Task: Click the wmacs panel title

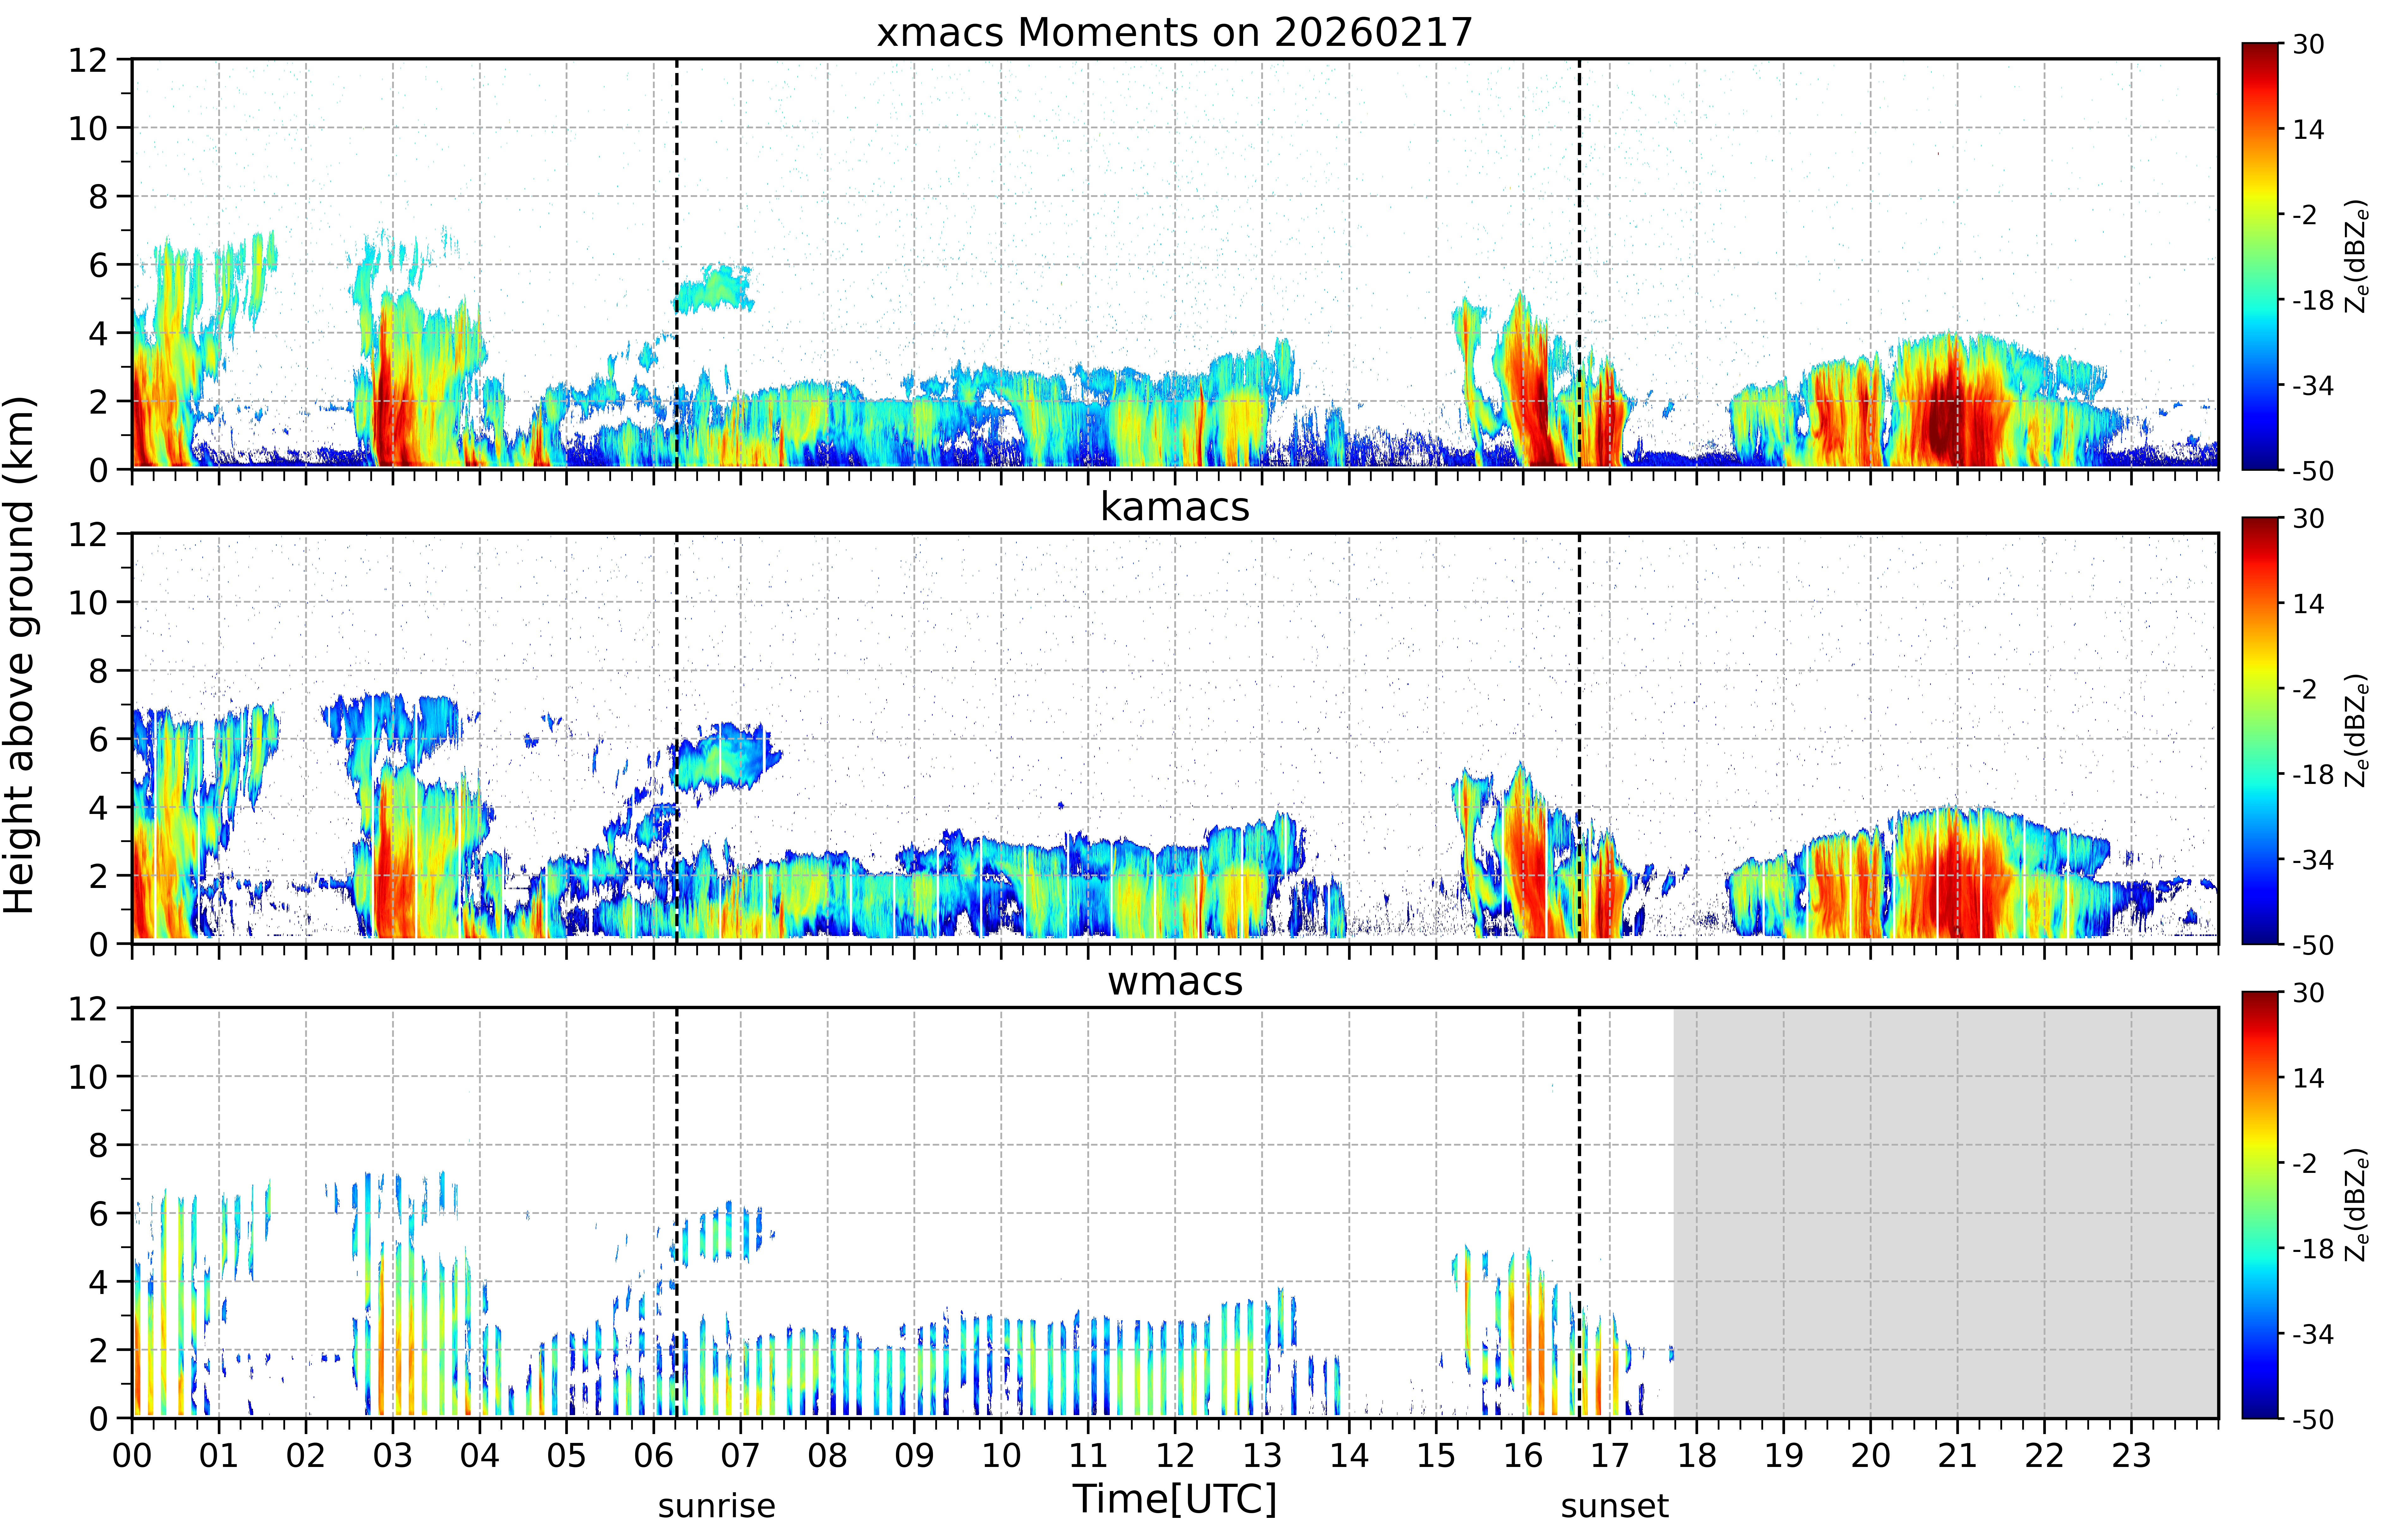Action: 1175,981
